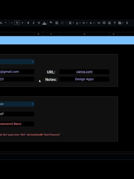Select the generated password cell ending in sP
134x179 pixels.
pos(17,114)
